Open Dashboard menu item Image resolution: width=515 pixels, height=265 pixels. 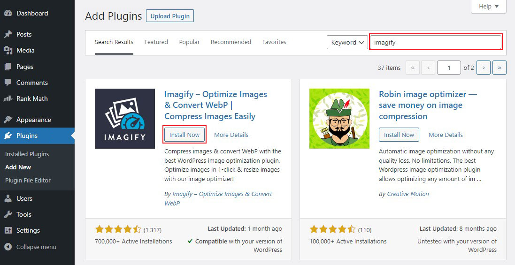click(37, 14)
